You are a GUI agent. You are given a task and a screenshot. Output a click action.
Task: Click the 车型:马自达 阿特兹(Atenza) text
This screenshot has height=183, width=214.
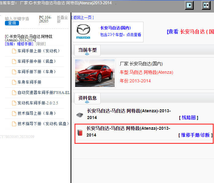coord(147,72)
